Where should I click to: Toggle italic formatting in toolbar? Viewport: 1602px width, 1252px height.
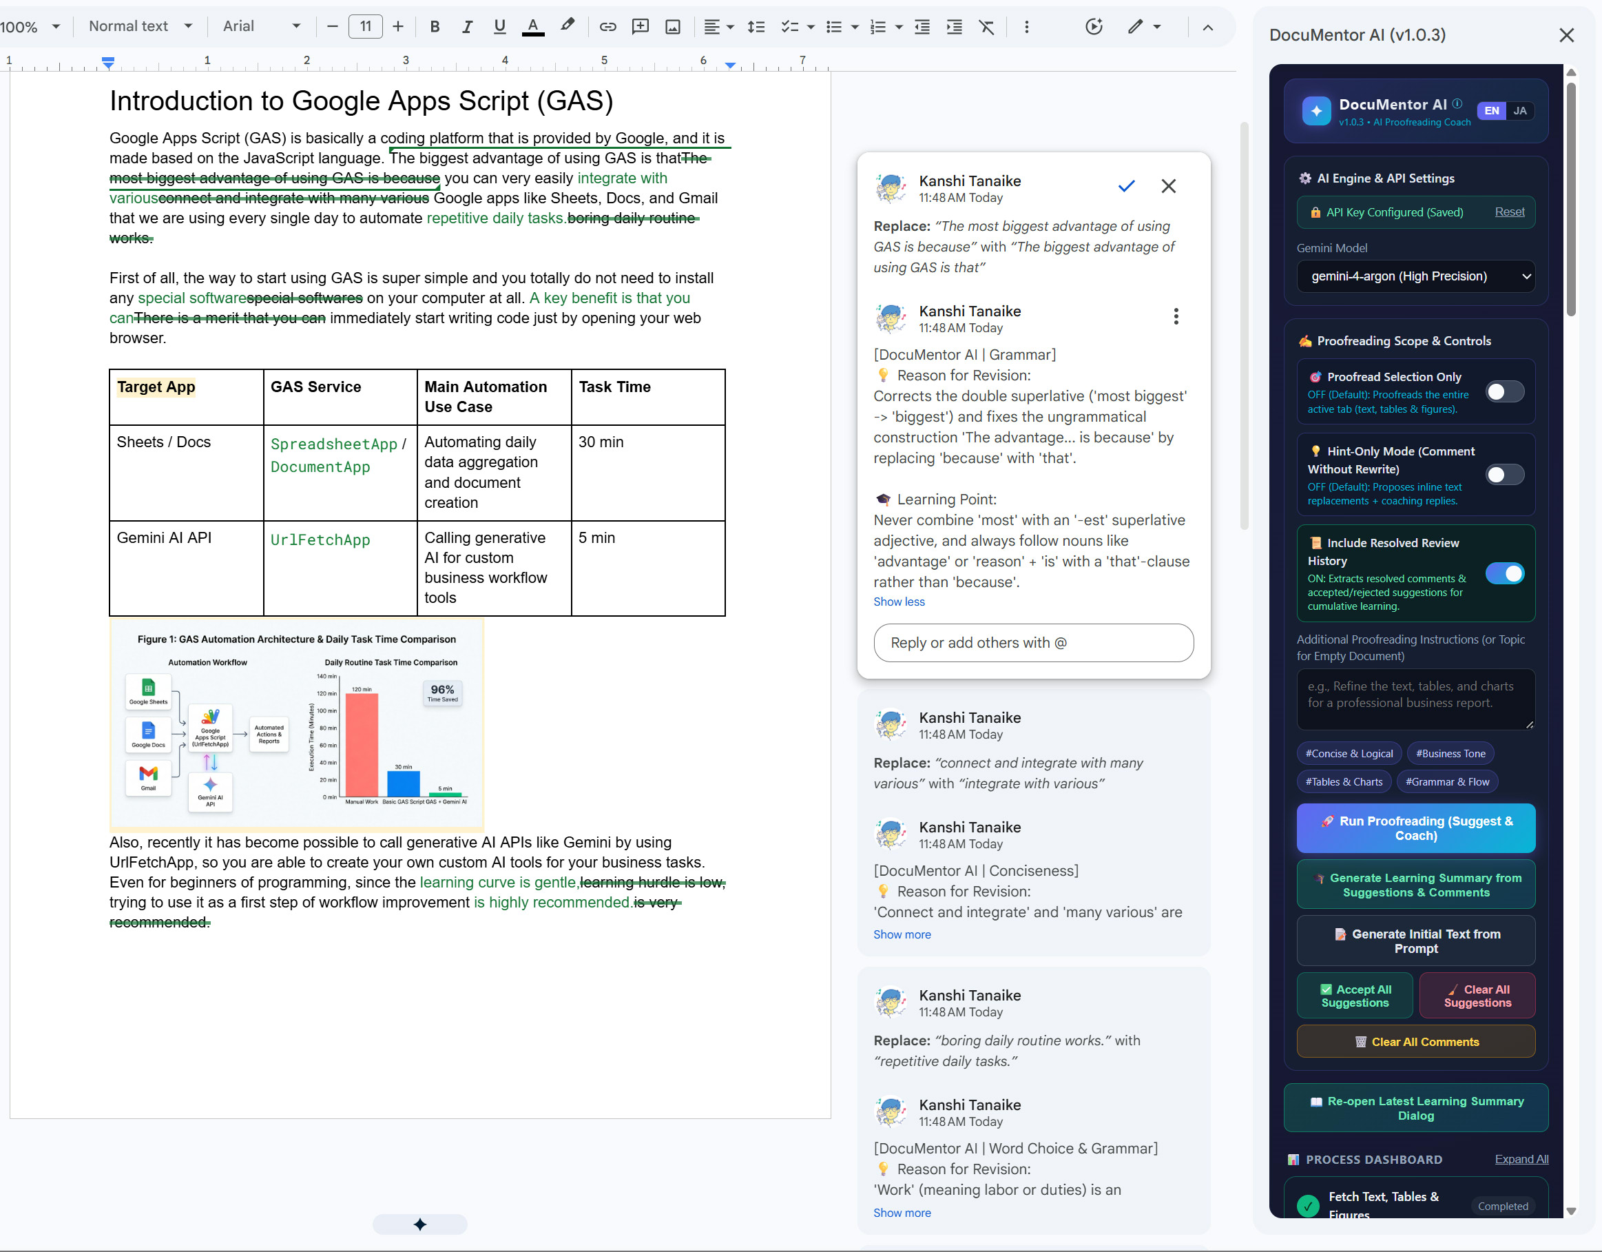tap(466, 26)
